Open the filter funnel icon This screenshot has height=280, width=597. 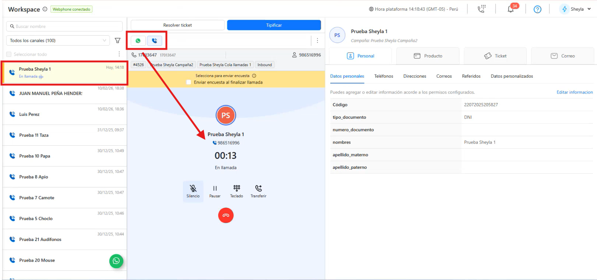pos(118,40)
